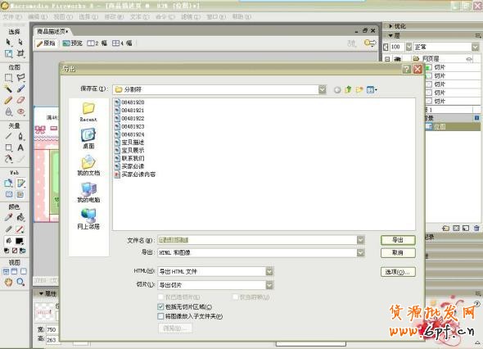The image size is (483, 349).
Task: Create new folder in export dialog
Action: pos(359,90)
